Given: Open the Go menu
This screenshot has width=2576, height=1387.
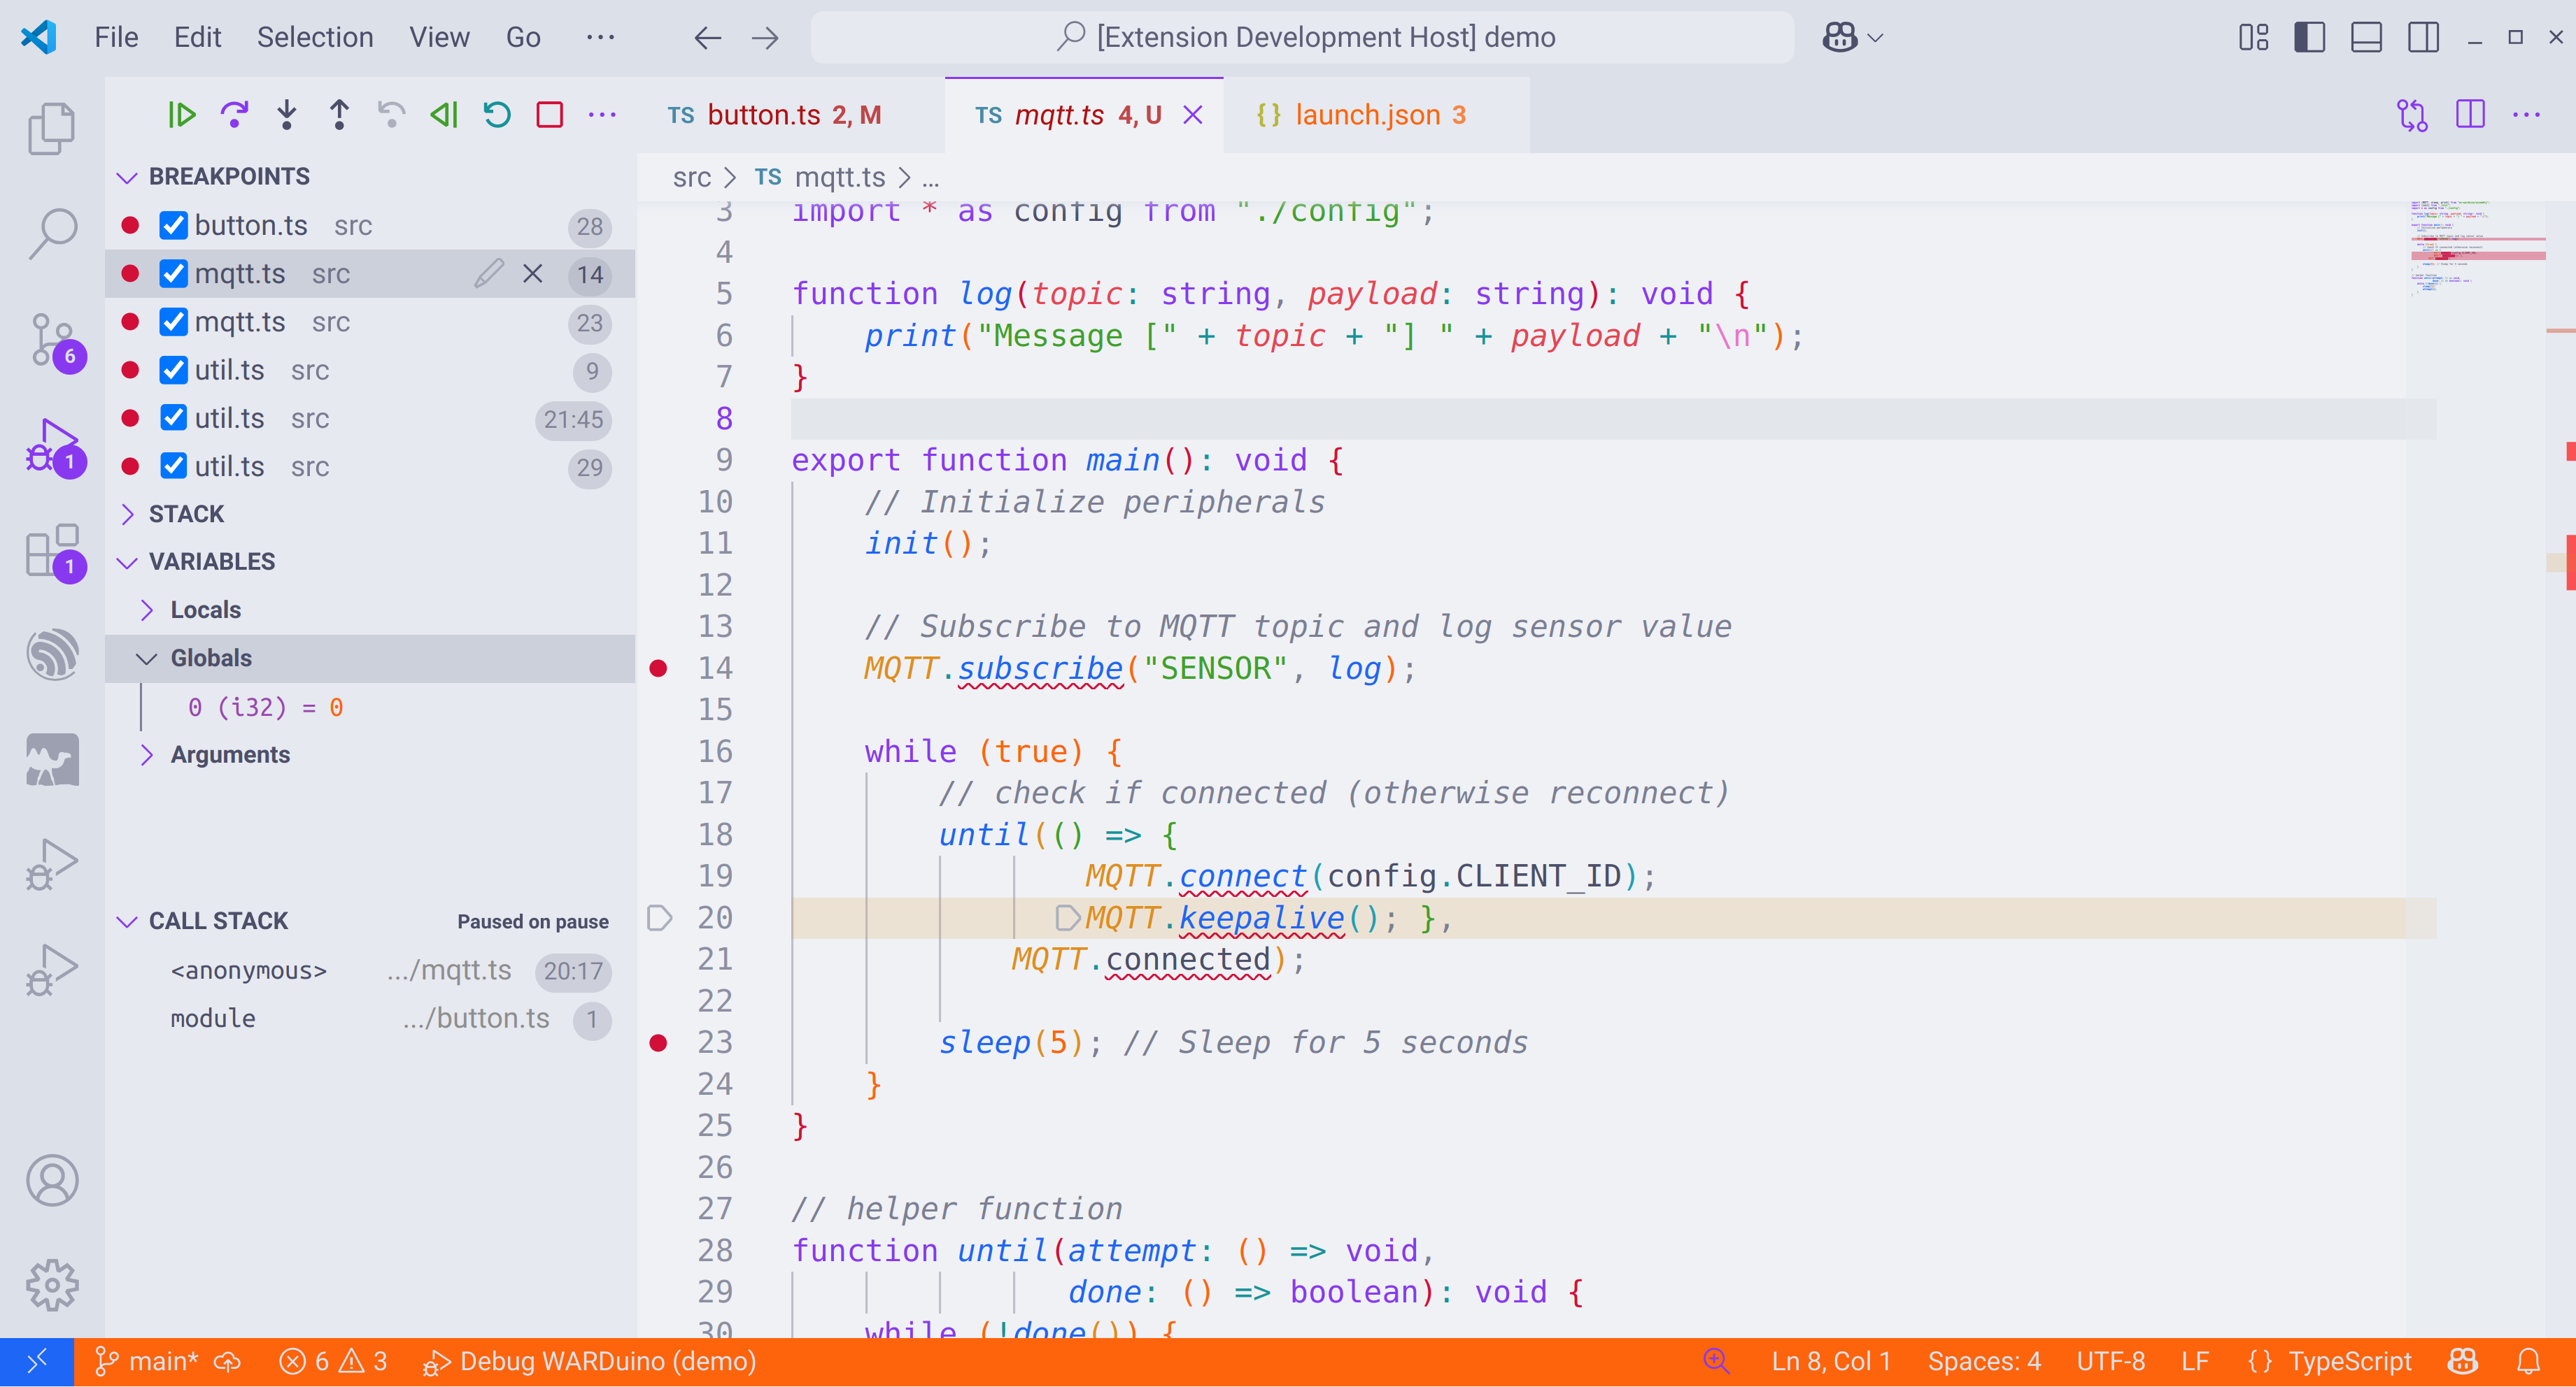Looking at the screenshot, I should (523, 37).
